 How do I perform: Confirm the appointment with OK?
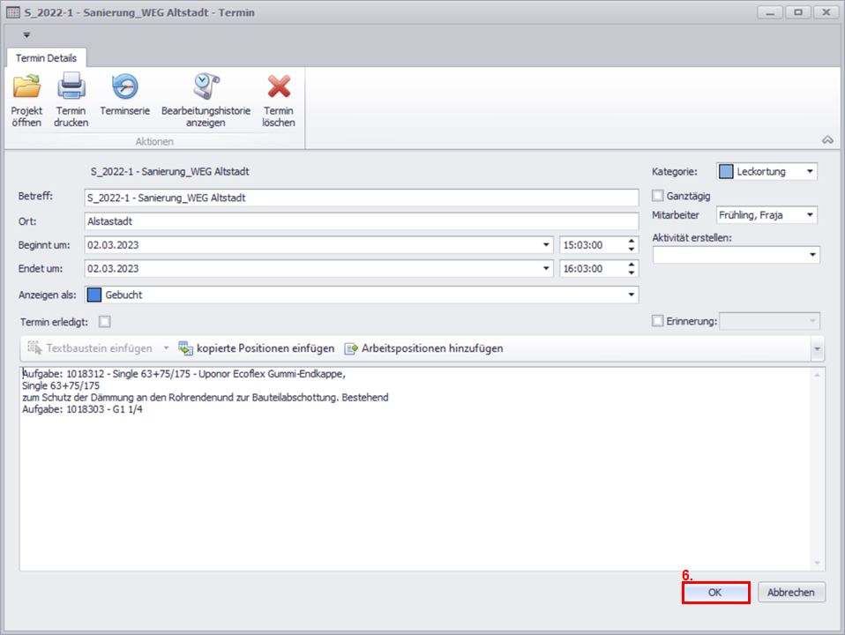(x=715, y=593)
